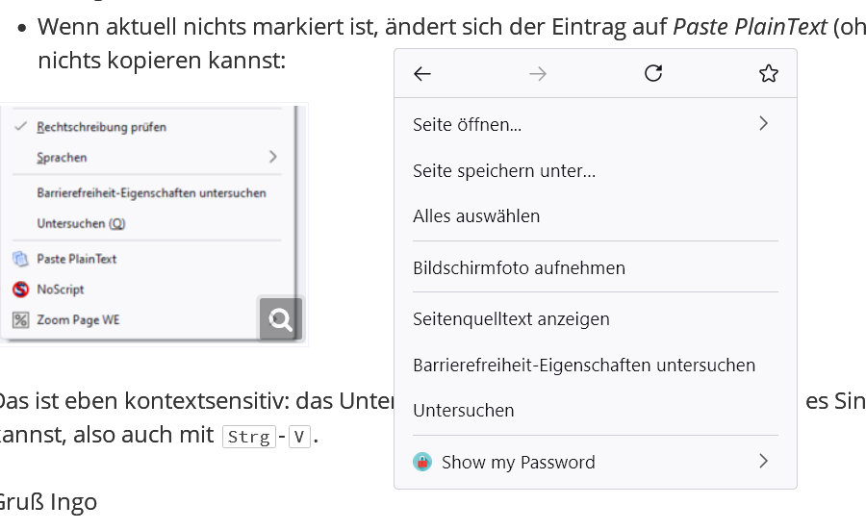This screenshot has width=866, height=530.
Task: Select Bildschirmfoto aufnehmen
Action: [x=519, y=268]
